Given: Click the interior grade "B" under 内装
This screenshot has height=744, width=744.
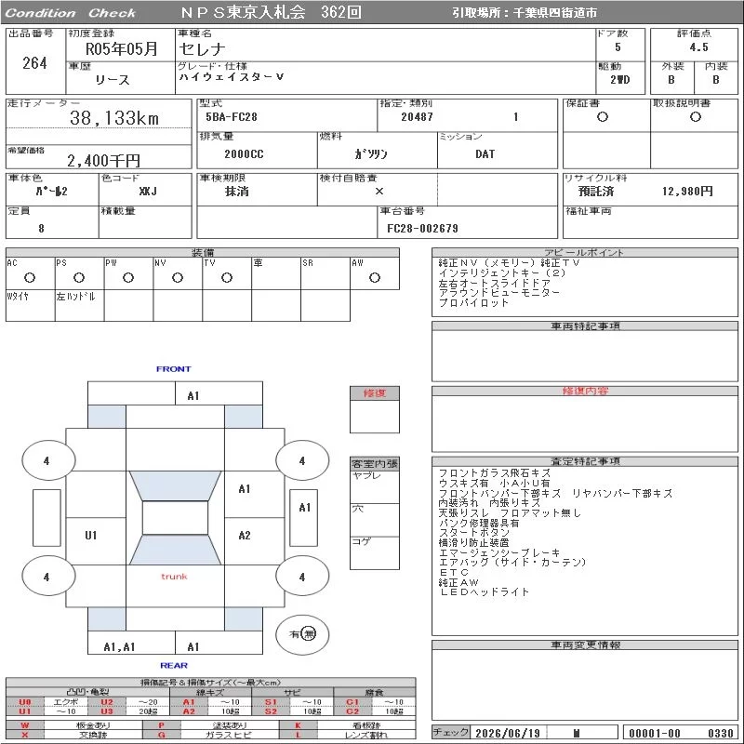Looking at the screenshot, I should [715, 80].
